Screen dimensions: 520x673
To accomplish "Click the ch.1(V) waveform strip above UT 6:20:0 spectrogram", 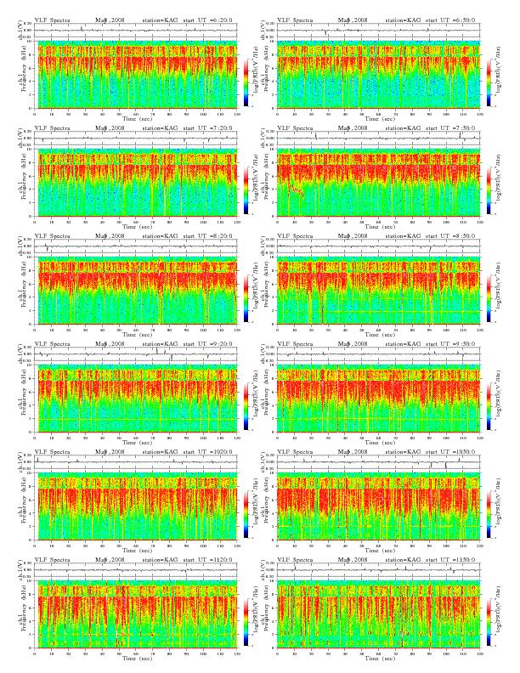I will pyautogui.click(x=136, y=31).
